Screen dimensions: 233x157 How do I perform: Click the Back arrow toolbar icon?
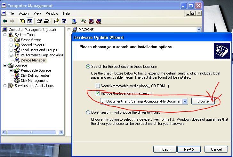tap(5, 21)
